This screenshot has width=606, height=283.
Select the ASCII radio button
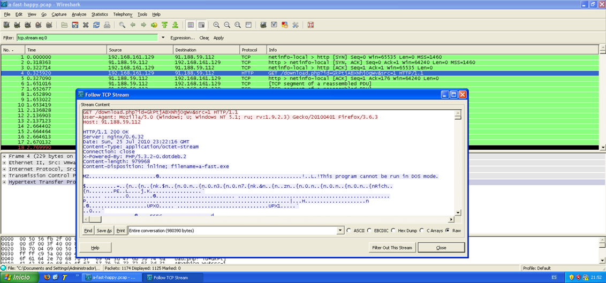tap(349, 231)
